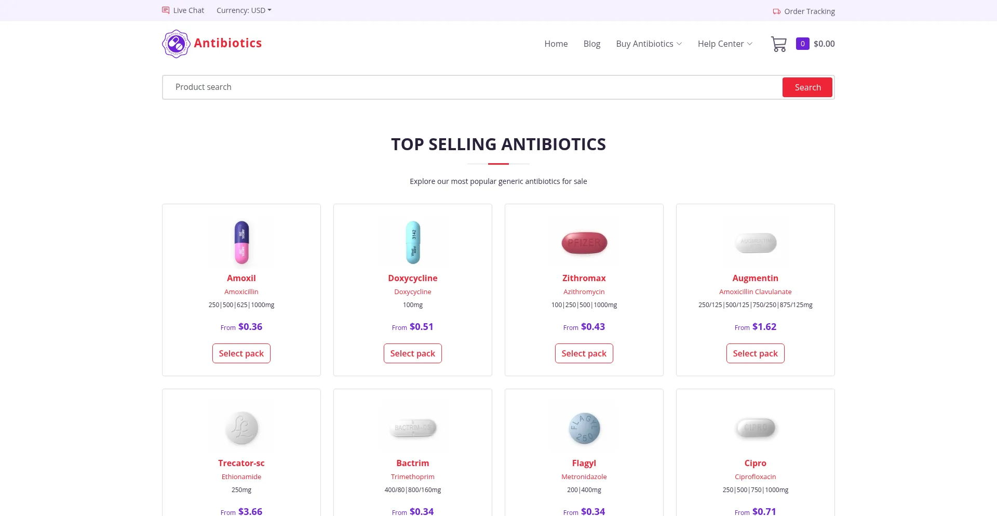Click the Zithromax red pill image
Image resolution: width=997 pixels, height=516 pixels.
coord(584,243)
